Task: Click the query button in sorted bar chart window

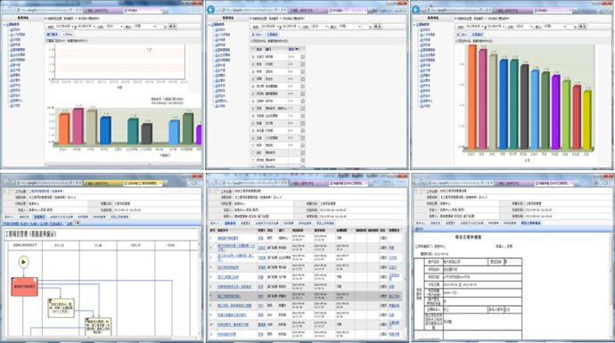Action: click(582, 27)
